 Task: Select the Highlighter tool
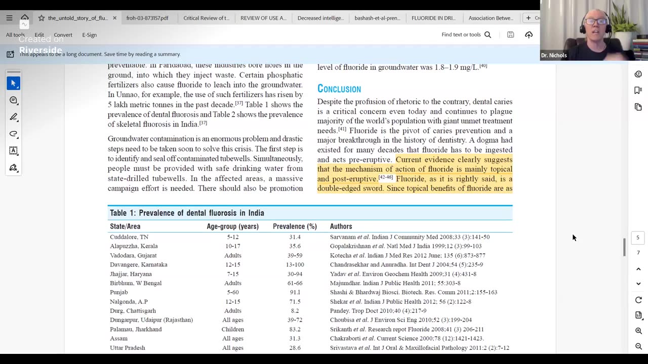[14, 117]
